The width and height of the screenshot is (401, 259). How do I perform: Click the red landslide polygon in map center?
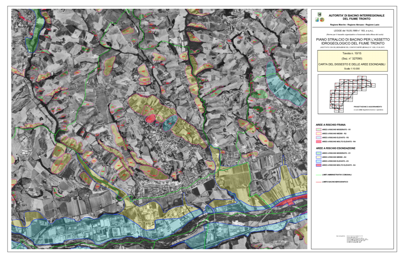point(150,118)
